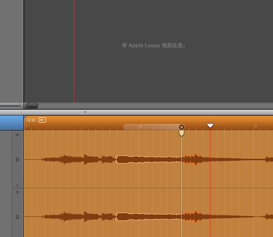The image size is (273, 237).
Task: Click the upper channel waveform
Action: point(149,159)
